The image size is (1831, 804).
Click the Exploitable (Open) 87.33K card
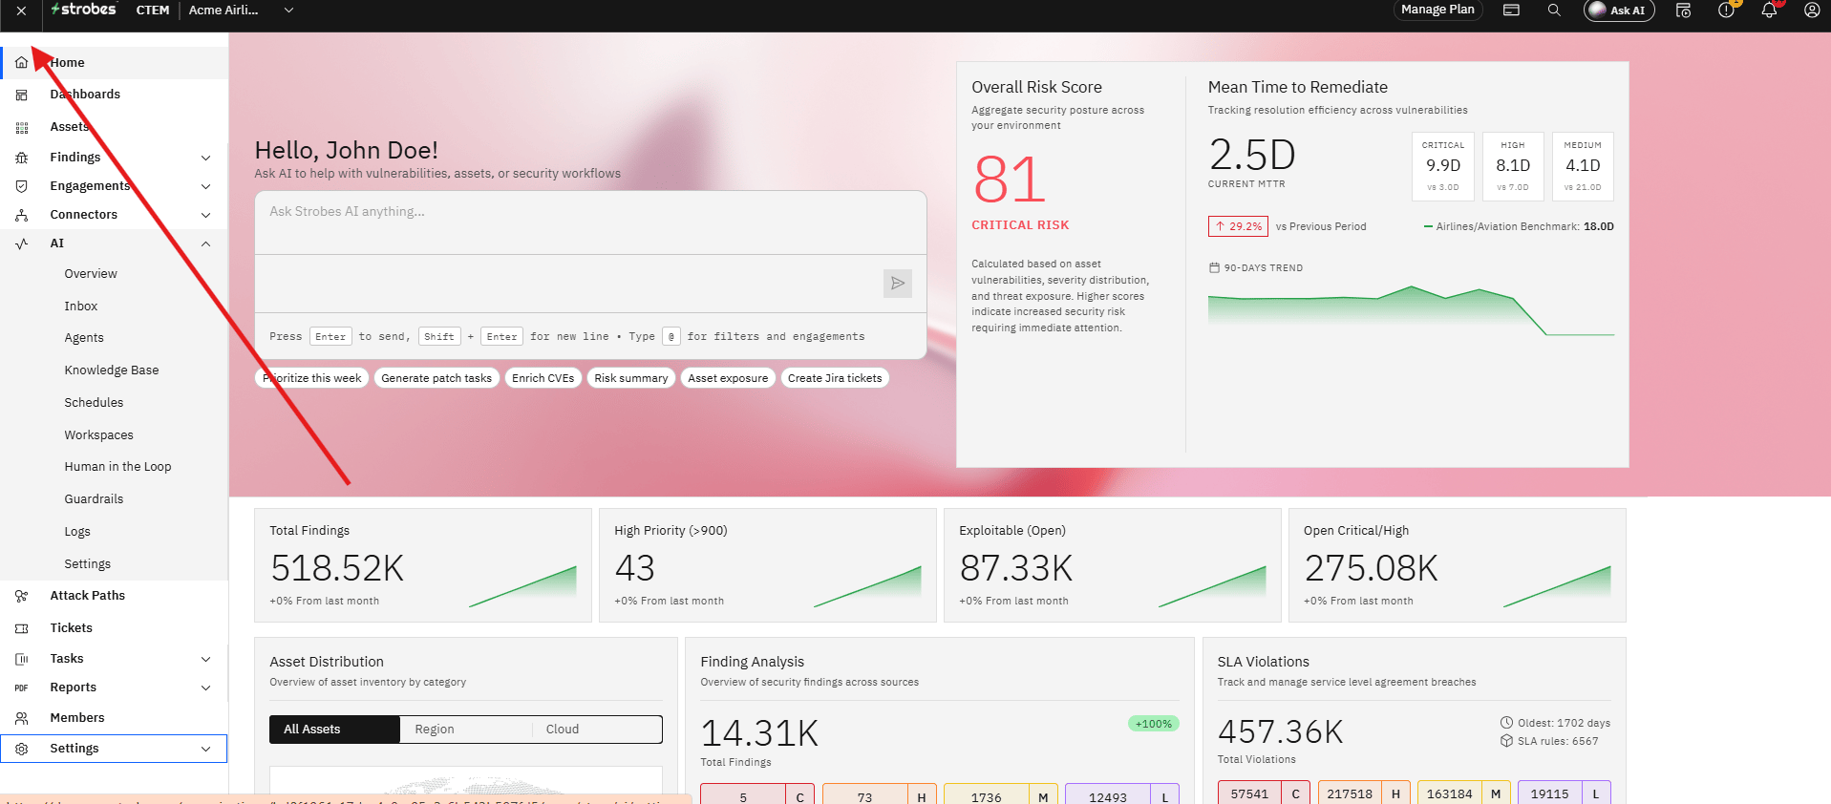tap(1113, 565)
